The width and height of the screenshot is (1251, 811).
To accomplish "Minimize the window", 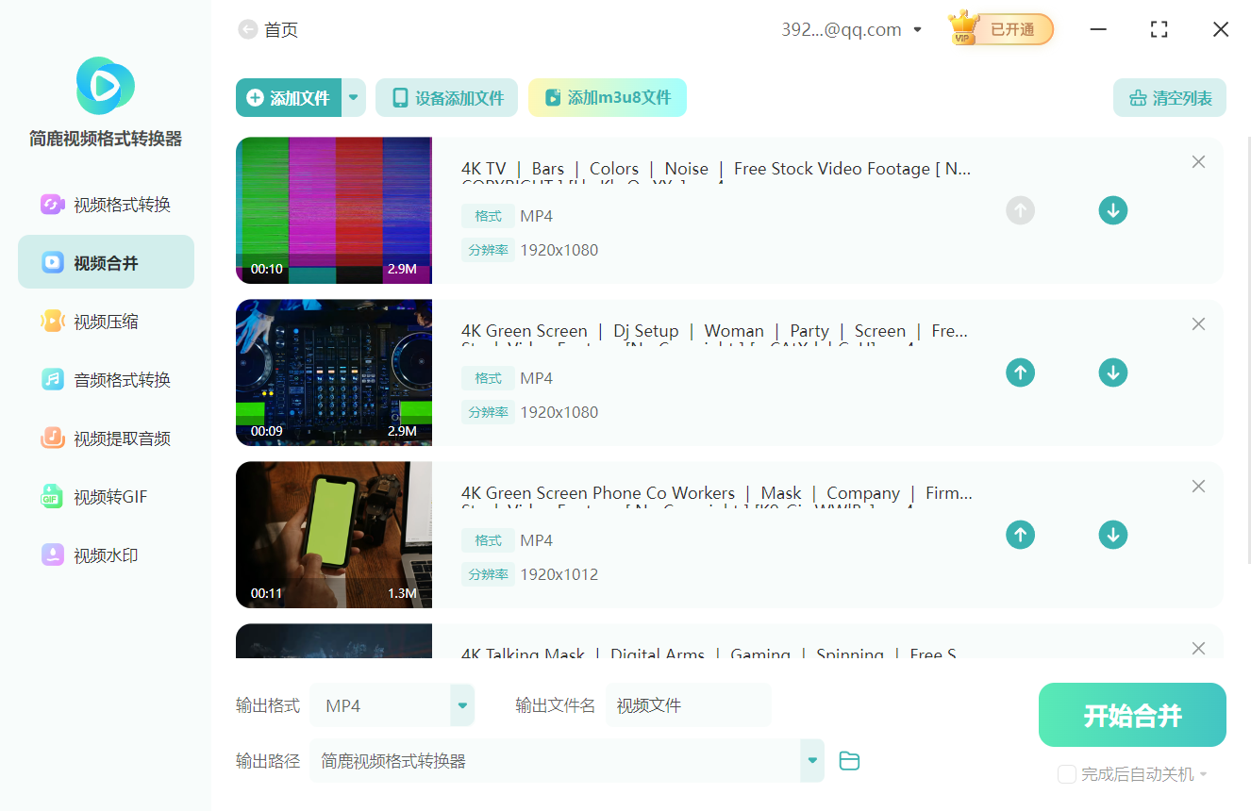I will [1098, 29].
